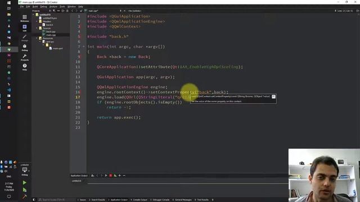The height and width of the screenshot is (202, 360).
Task: Place the cursor on return app.exec() line
Action: click(119, 117)
